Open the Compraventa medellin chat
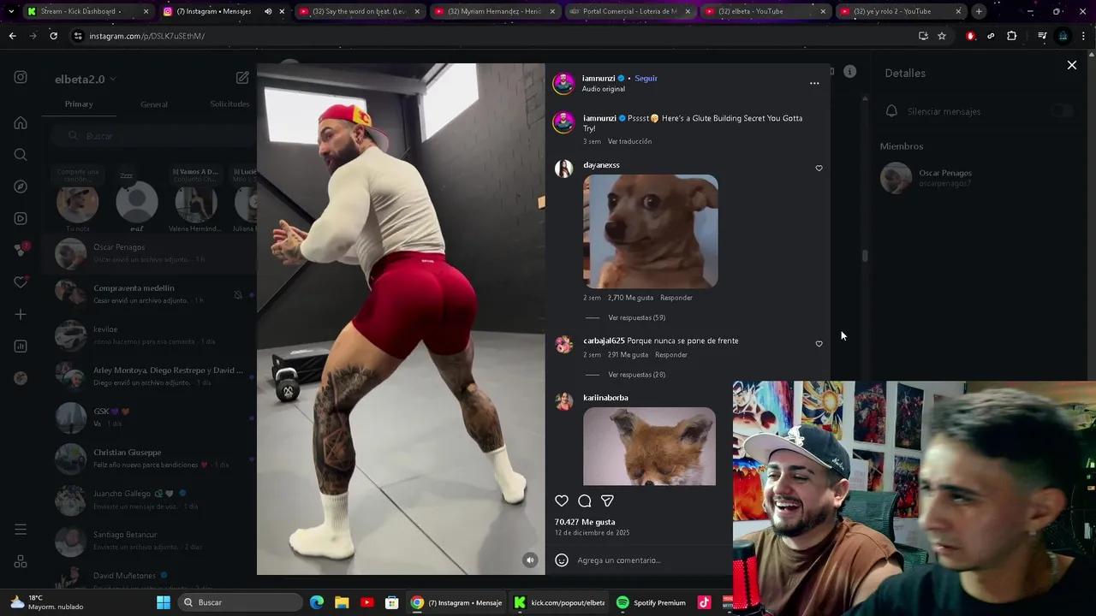This screenshot has height=616, width=1096. 150,294
